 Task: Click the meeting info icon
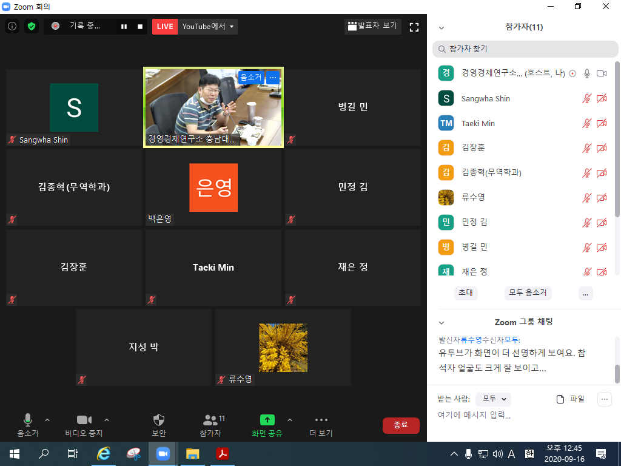pos(12,27)
